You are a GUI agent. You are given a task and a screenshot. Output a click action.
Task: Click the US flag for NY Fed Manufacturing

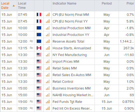tap(39, 55)
